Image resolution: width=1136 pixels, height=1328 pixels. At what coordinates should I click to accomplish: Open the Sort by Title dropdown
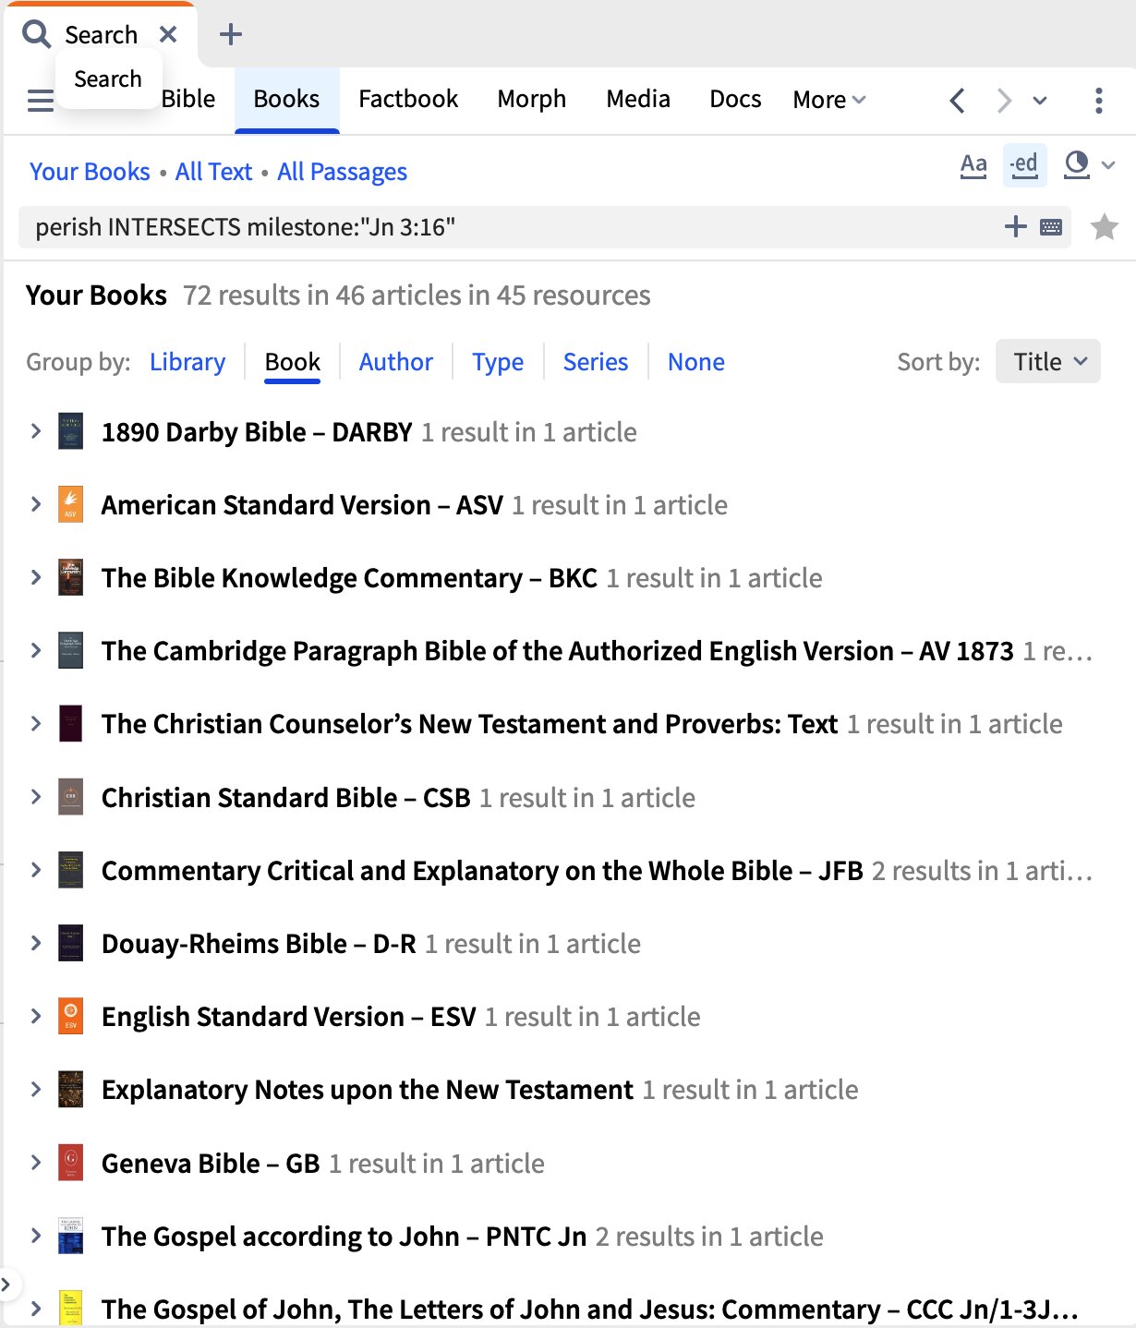[1048, 361]
